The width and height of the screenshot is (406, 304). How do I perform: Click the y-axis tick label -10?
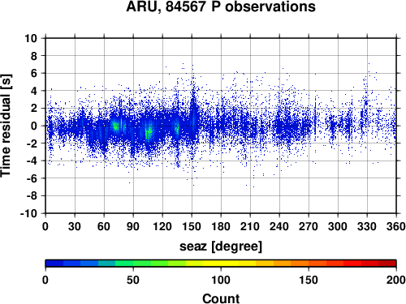(x=28, y=213)
